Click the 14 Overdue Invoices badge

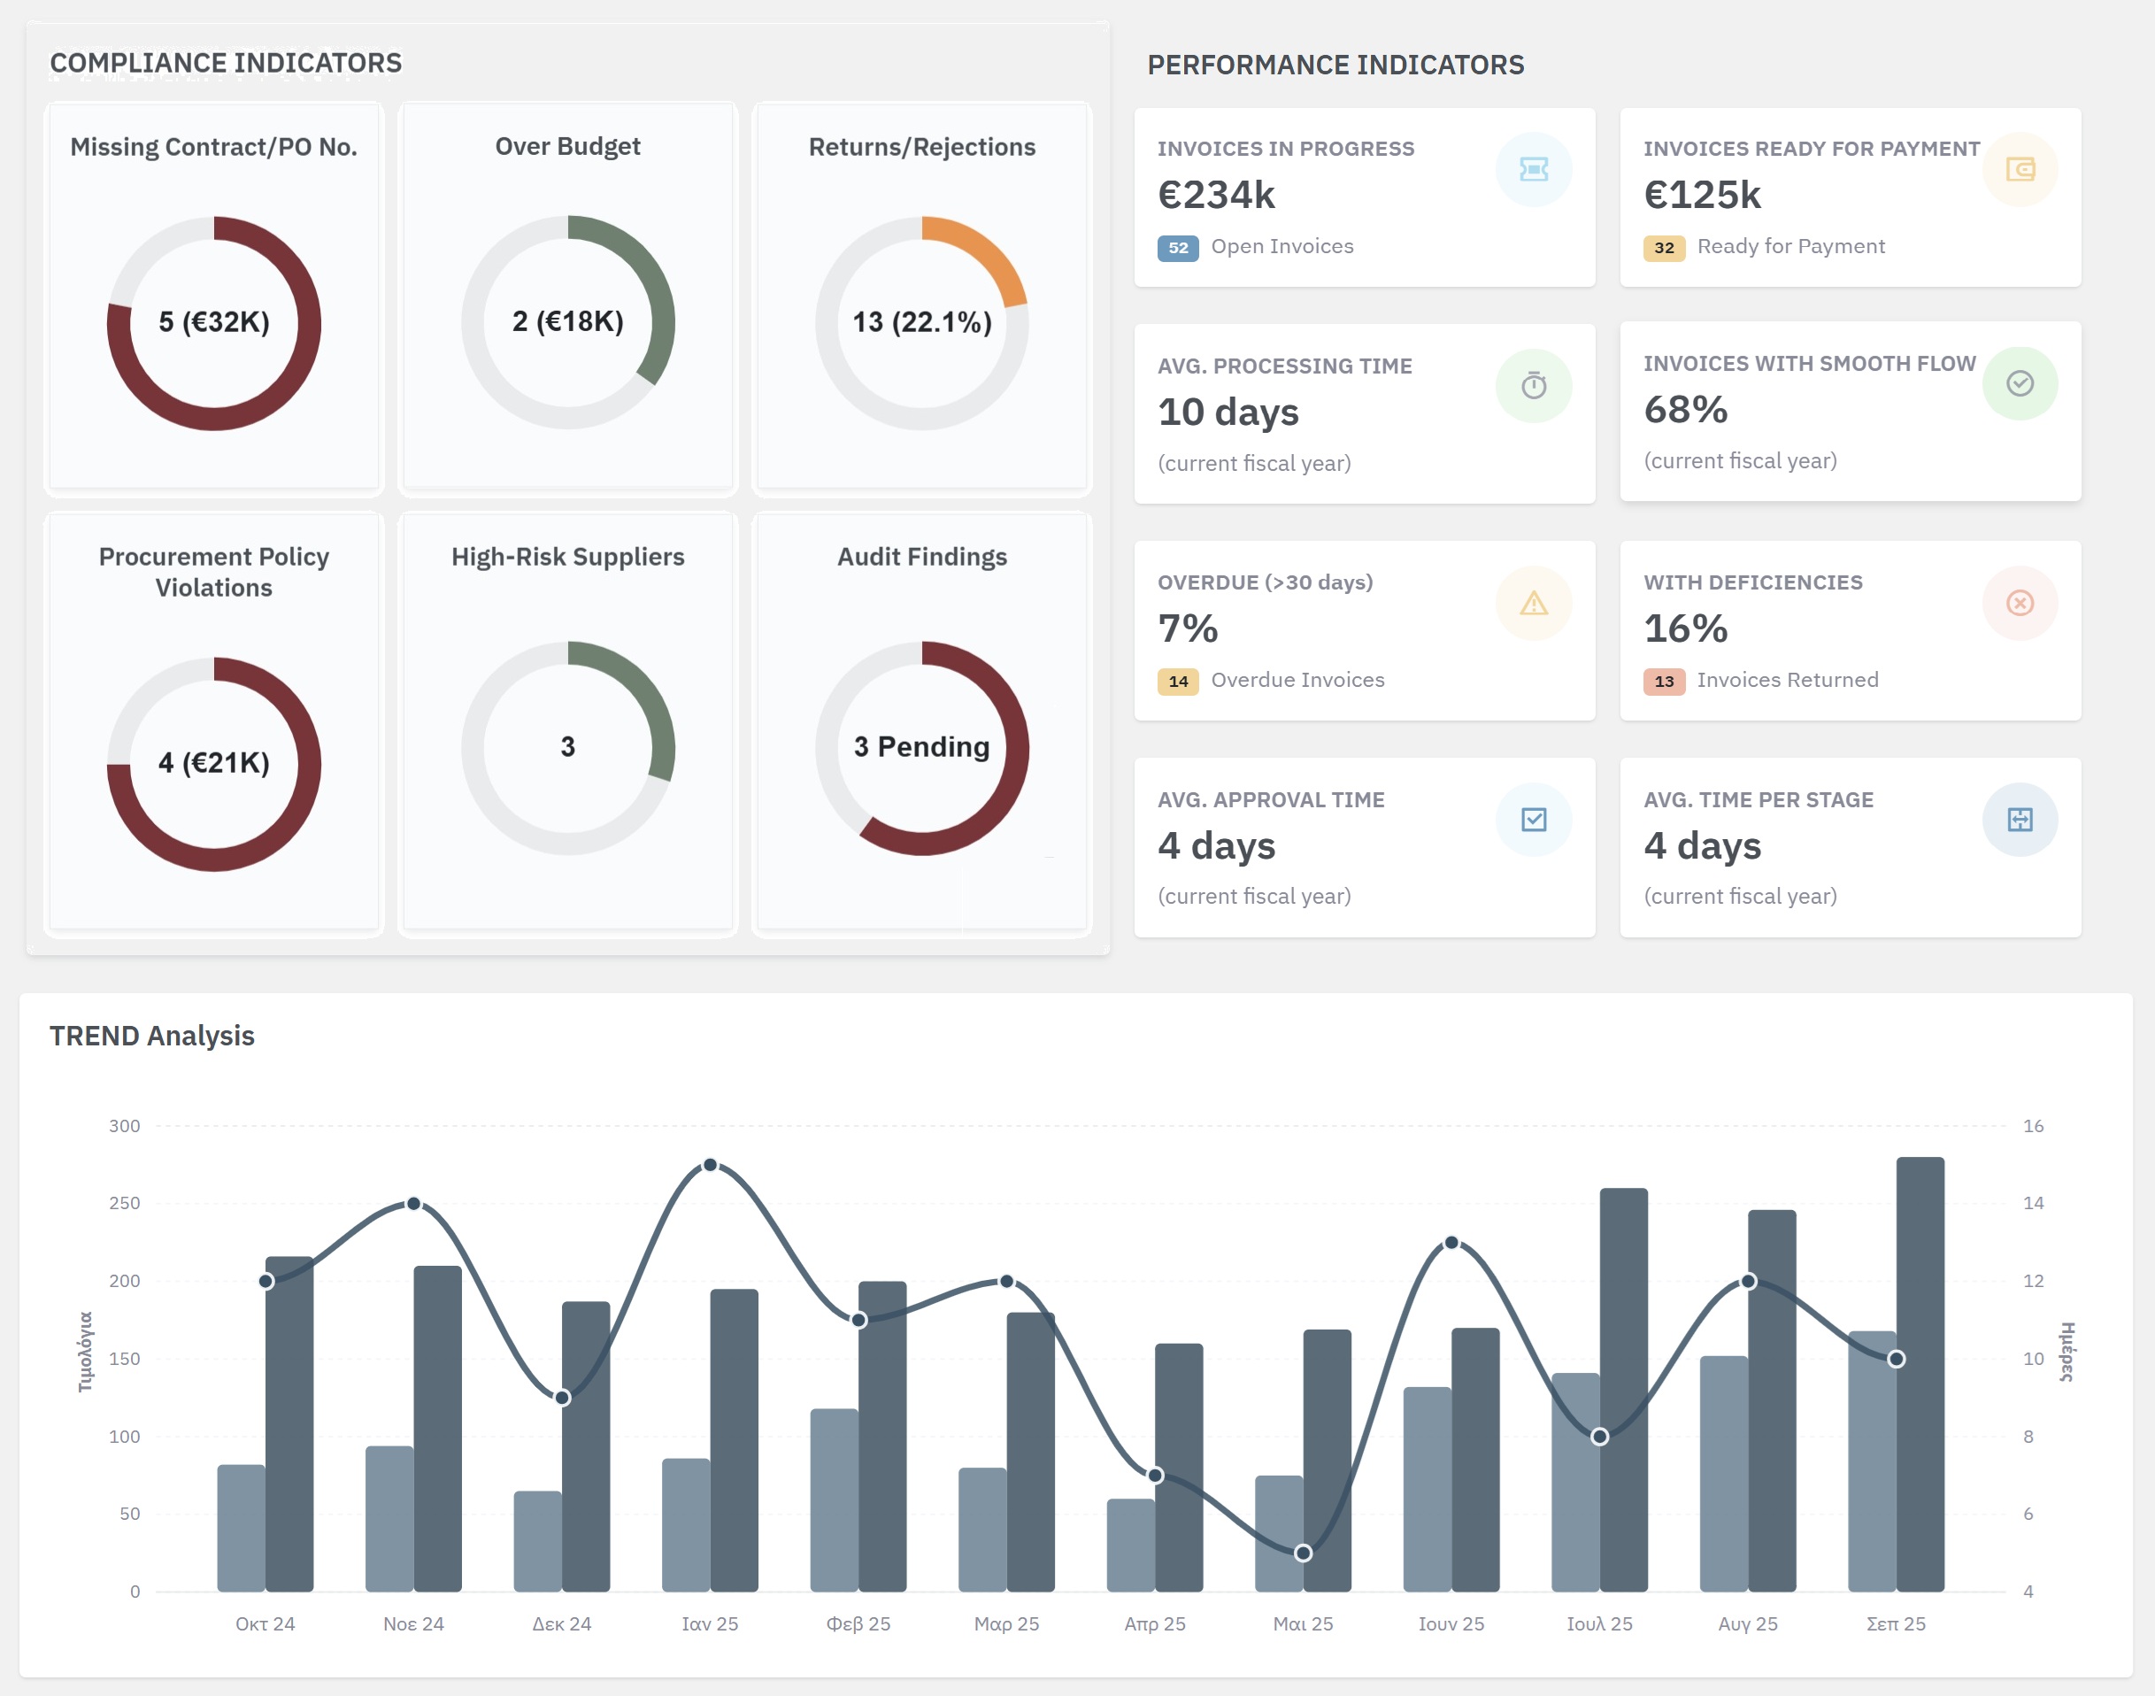click(x=1177, y=682)
